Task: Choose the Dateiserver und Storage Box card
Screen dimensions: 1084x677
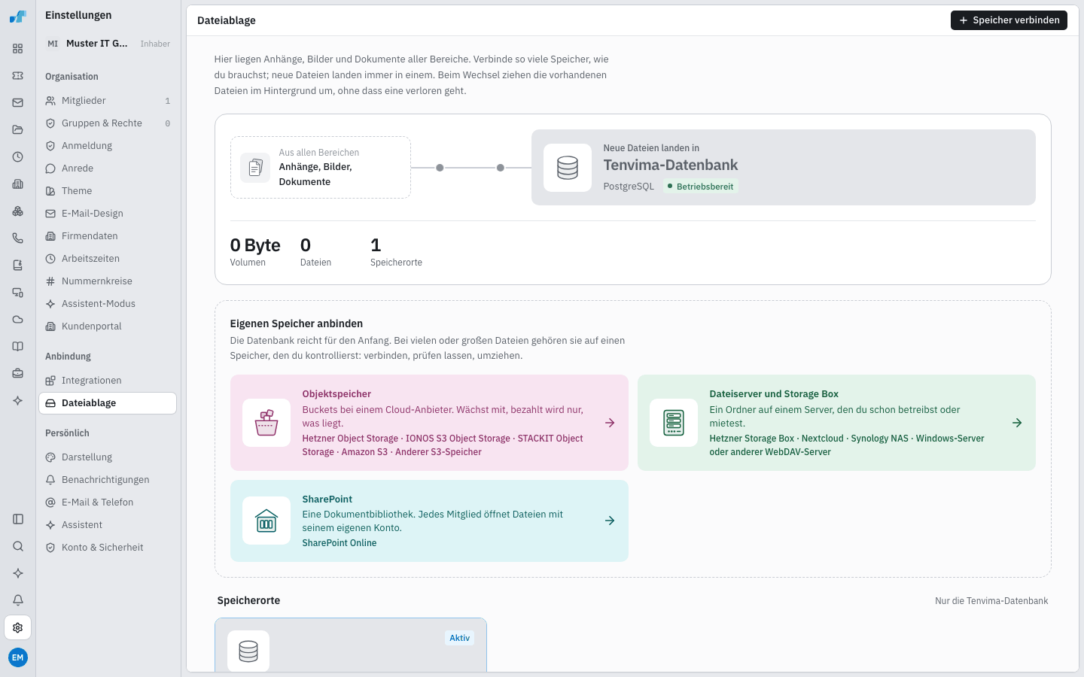Action: 836,423
